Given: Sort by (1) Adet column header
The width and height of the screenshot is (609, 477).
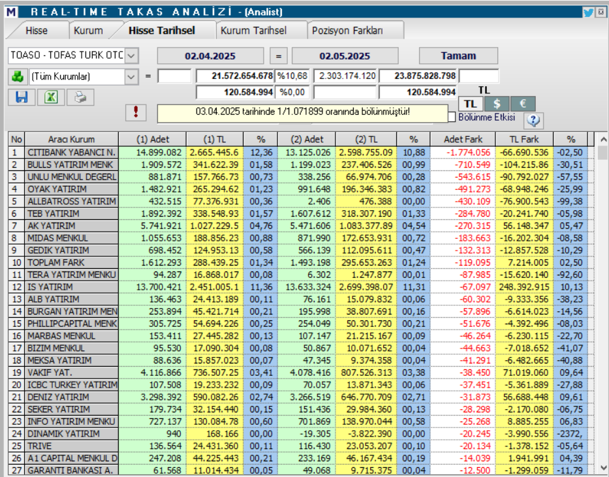Looking at the screenshot, I should click(153, 140).
